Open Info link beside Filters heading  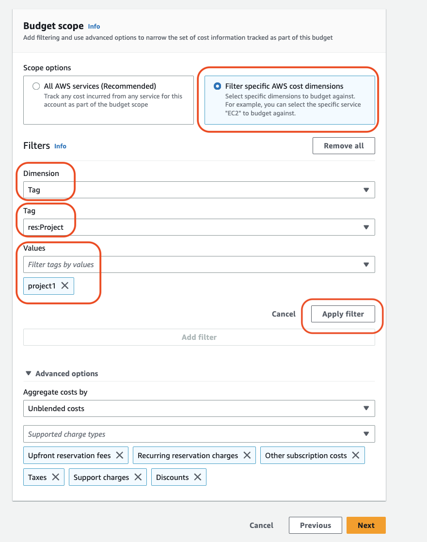coord(60,146)
